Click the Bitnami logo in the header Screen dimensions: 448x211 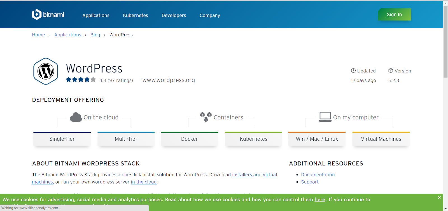(48, 15)
